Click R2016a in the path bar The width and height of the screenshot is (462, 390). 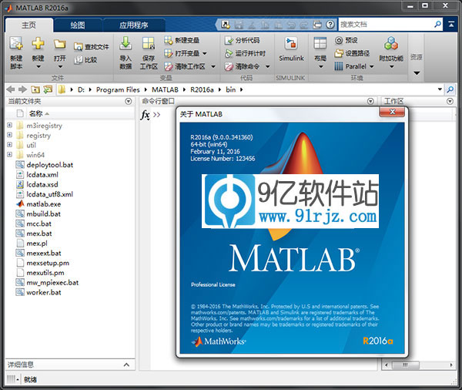tap(202, 89)
